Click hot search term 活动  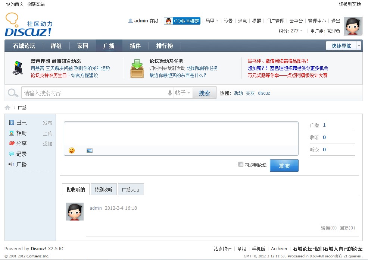point(238,93)
